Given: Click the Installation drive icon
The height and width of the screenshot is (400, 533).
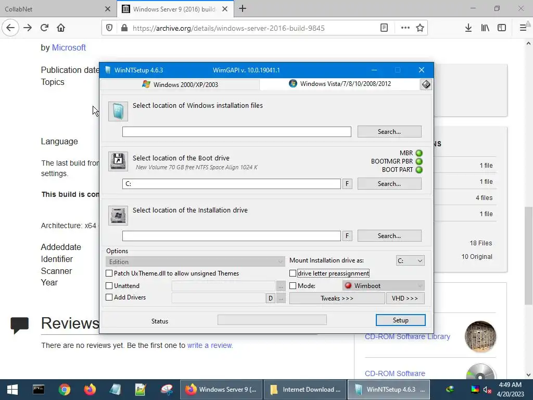Looking at the screenshot, I should click(118, 215).
